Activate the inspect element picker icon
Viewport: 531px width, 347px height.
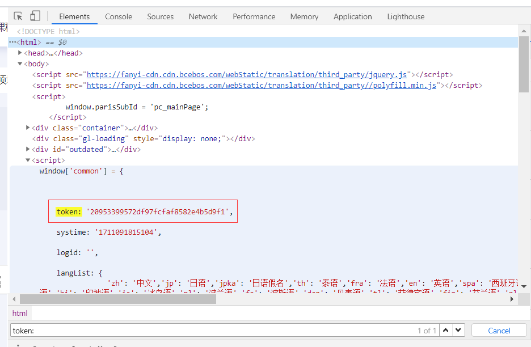[18, 15]
